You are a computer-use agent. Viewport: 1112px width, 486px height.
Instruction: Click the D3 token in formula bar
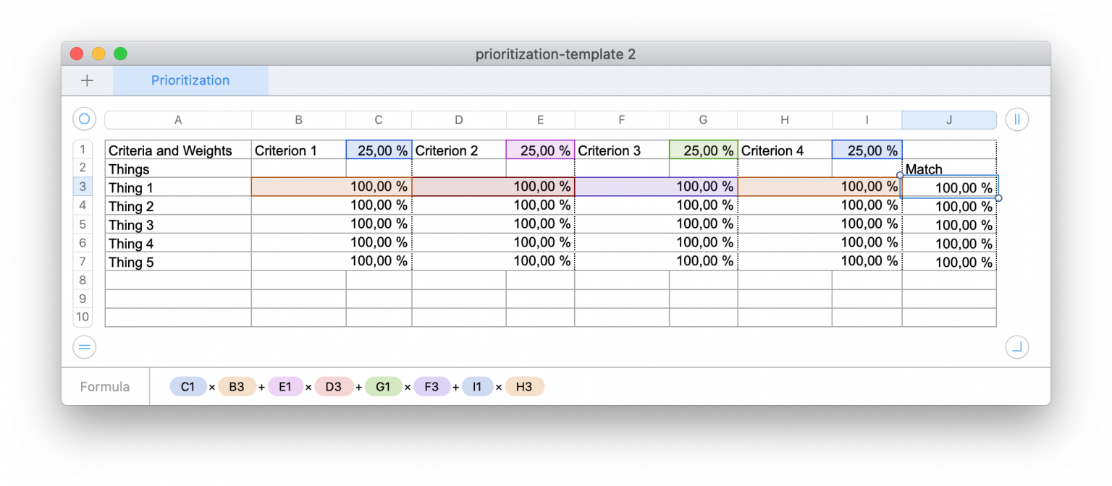coord(333,387)
